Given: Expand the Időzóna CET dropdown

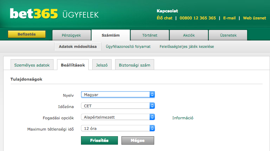Looking at the screenshot, I should tap(118, 106).
